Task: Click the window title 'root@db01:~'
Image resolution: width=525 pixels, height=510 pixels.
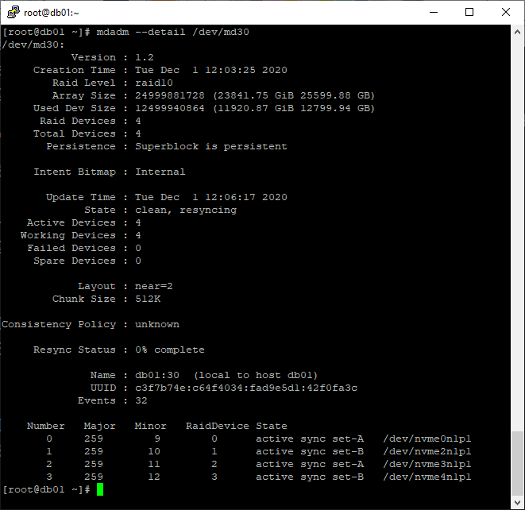Action: pyautogui.click(x=51, y=13)
